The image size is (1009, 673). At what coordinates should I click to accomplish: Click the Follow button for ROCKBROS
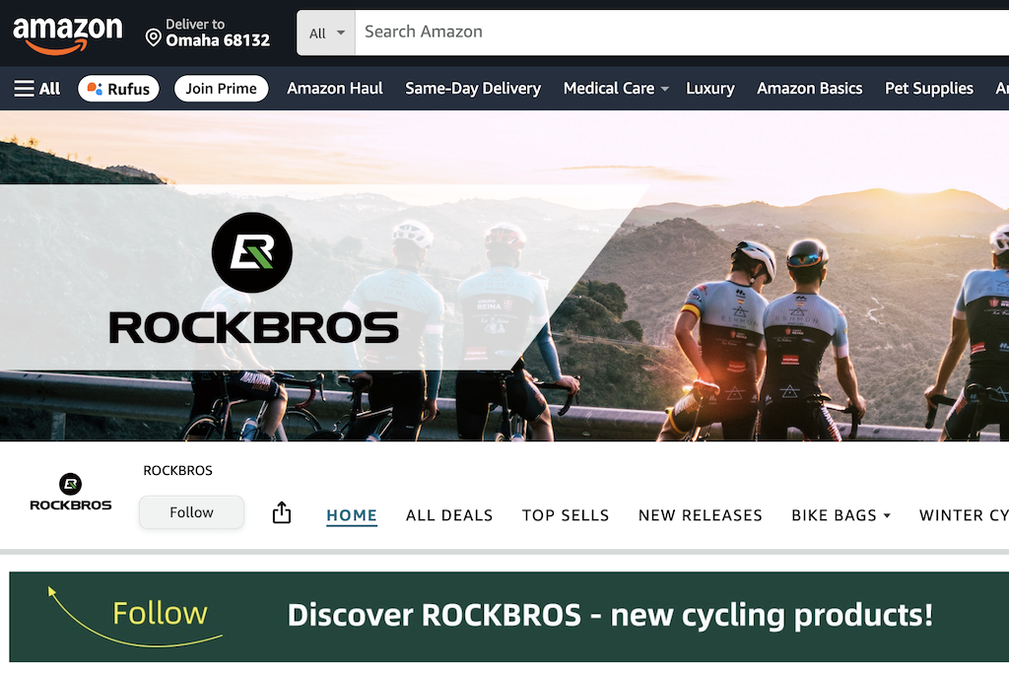(191, 512)
